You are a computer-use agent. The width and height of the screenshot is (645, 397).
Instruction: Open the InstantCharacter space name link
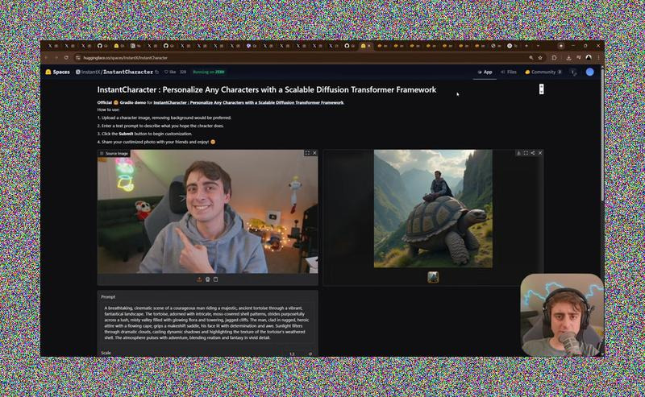128,72
